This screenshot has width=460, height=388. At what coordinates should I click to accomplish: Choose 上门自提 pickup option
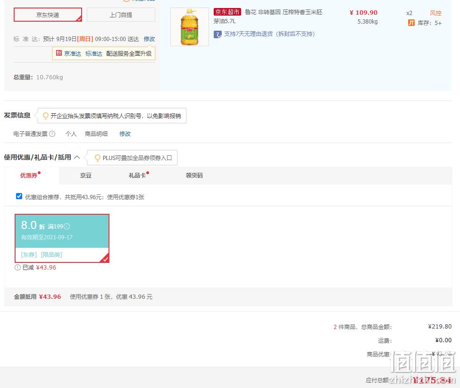(121, 15)
